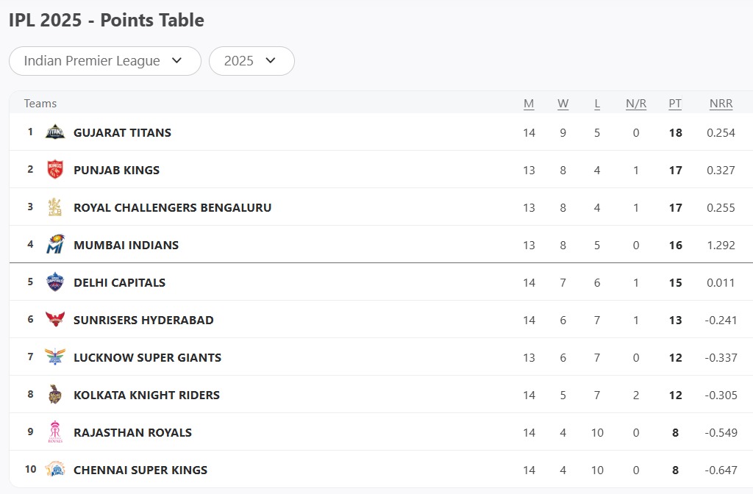Click the Rajasthan Royals team logo
The image size is (753, 494).
(x=55, y=432)
